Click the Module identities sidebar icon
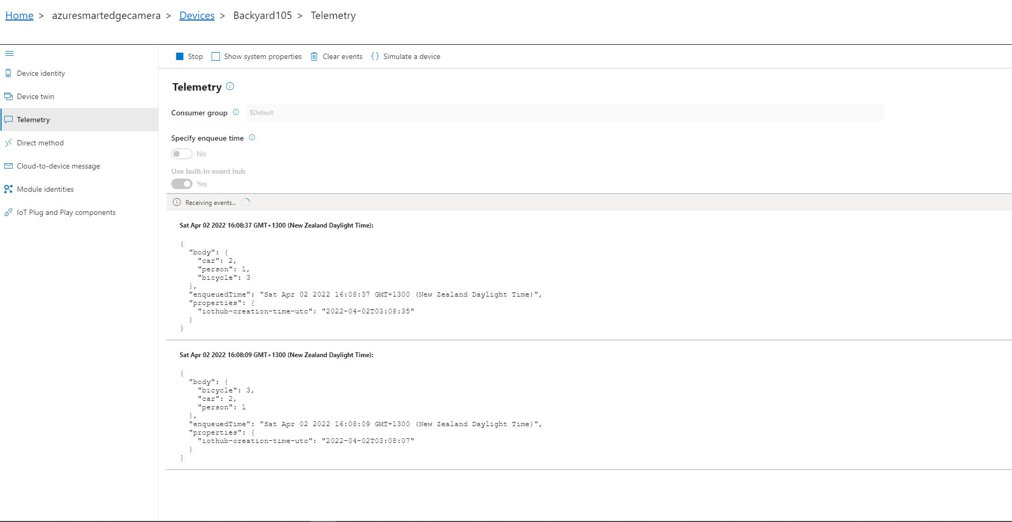 tap(8, 189)
